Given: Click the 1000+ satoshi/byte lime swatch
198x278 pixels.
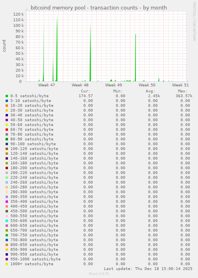Looking at the screenshot, I should click(x=7, y=264).
